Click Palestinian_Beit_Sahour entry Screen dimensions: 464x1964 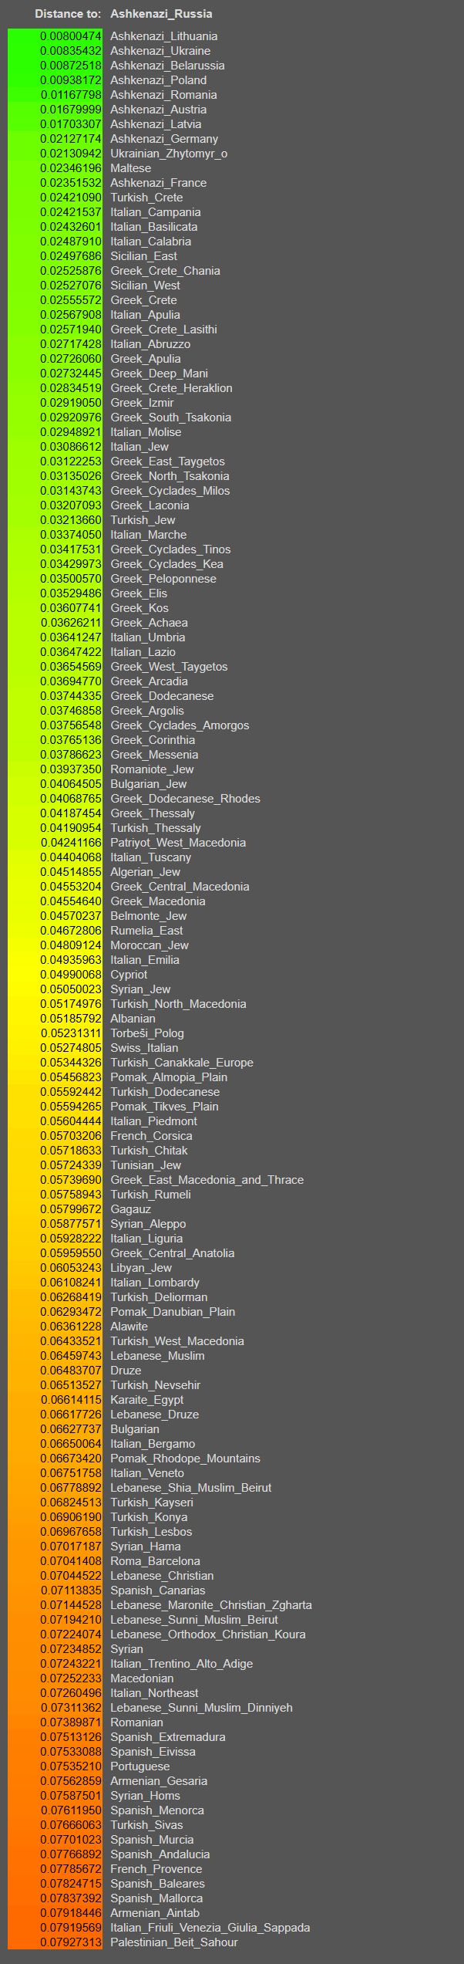point(174,1942)
